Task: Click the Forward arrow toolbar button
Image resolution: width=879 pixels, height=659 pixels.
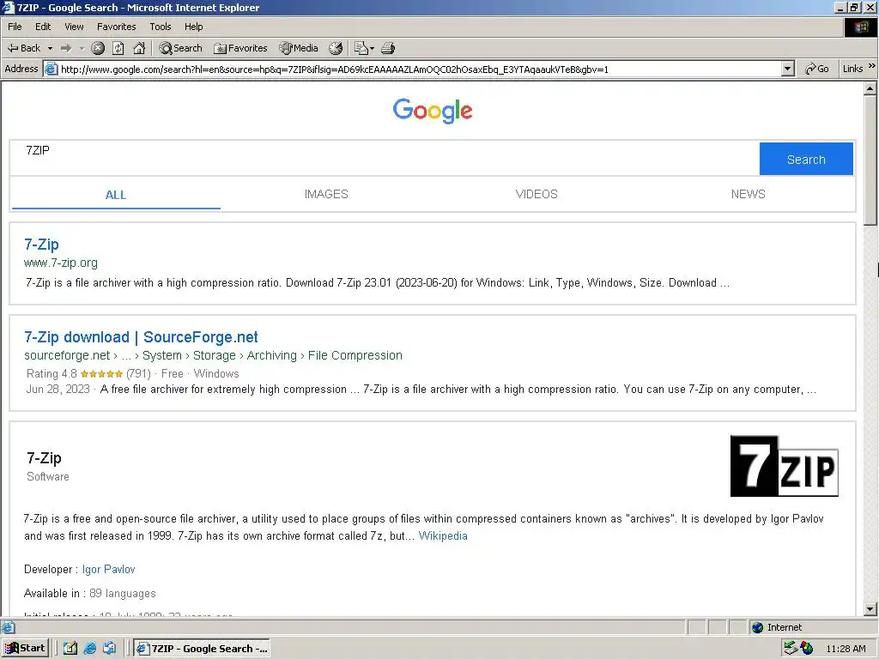Action: [66, 48]
